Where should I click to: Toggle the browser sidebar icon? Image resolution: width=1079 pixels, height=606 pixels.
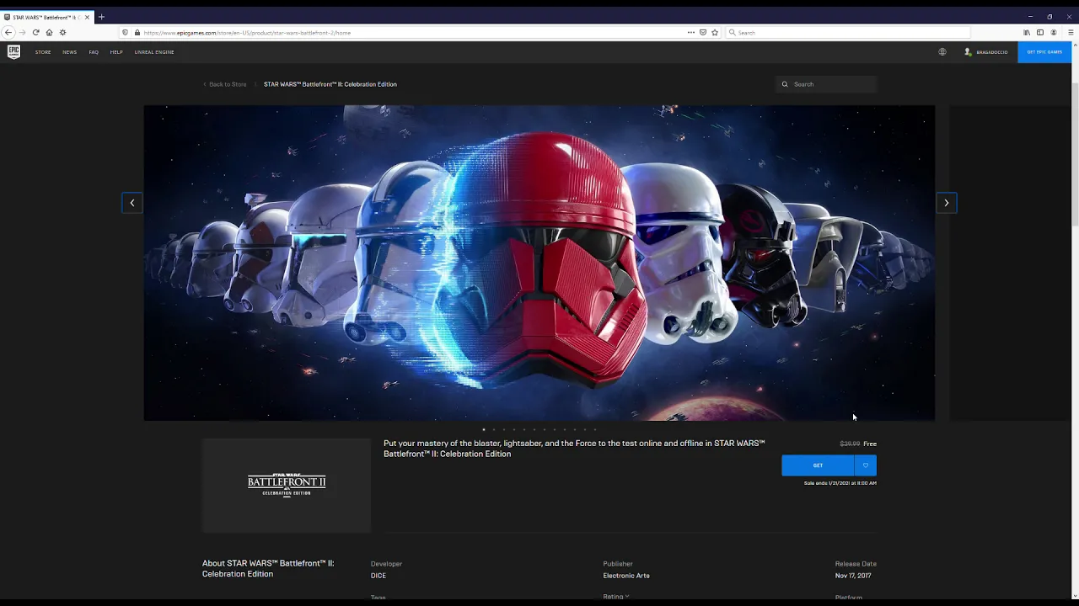click(x=1040, y=32)
